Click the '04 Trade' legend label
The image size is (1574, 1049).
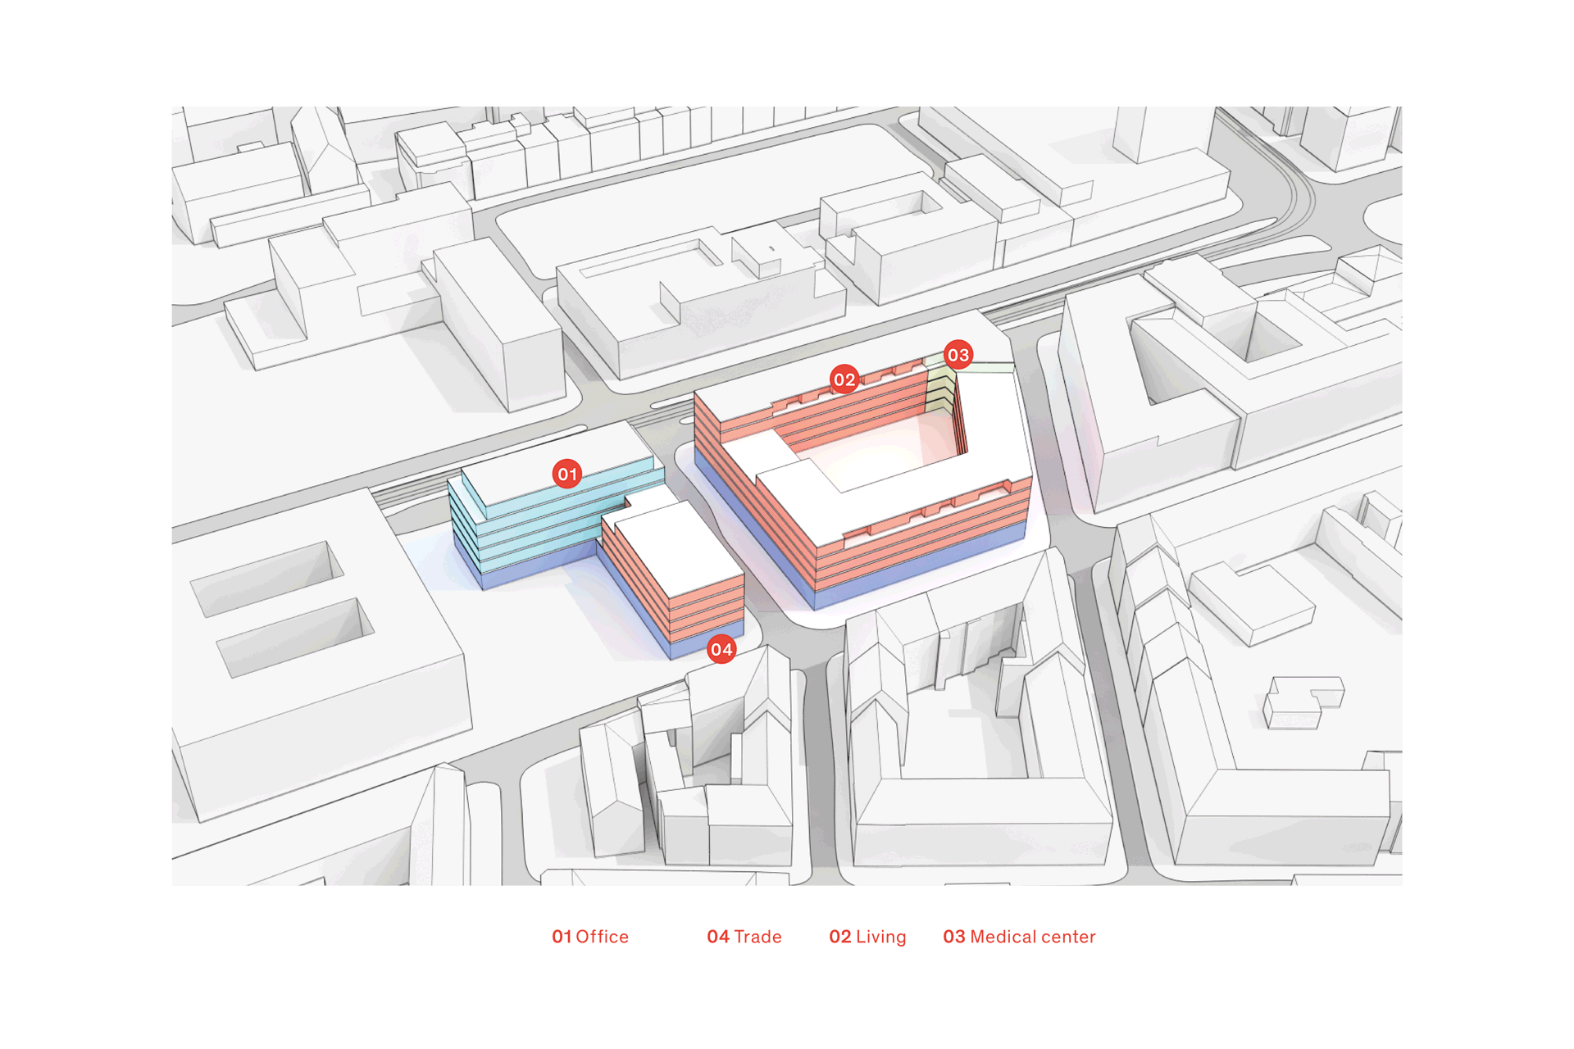coord(744,937)
